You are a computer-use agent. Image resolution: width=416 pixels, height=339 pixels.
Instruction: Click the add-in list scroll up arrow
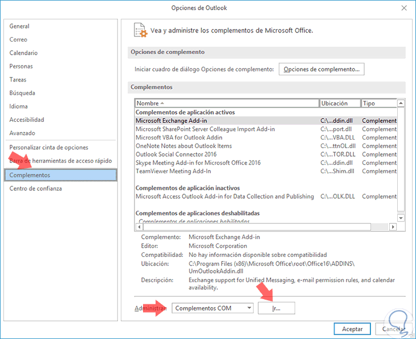tap(401, 103)
